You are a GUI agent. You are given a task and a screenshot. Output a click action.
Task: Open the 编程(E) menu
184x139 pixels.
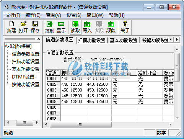pyautogui.click(x=33, y=15)
